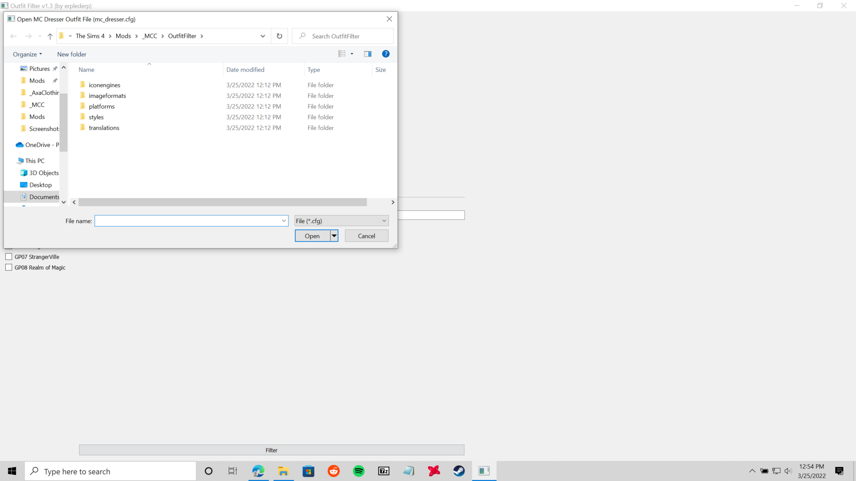Go back using the navigation back arrow
Viewport: 856px width, 481px height.
point(13,36)
